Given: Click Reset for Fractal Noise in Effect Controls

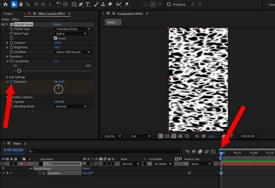Looking at the screenshot, I should tap(57, 24).
